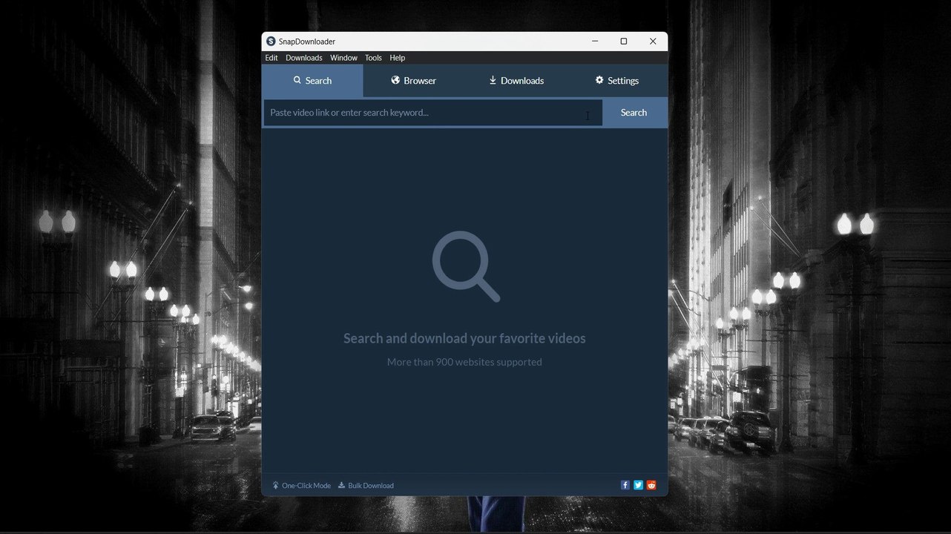
Task: Open the Reddit share icon
Action: [651, 485]
